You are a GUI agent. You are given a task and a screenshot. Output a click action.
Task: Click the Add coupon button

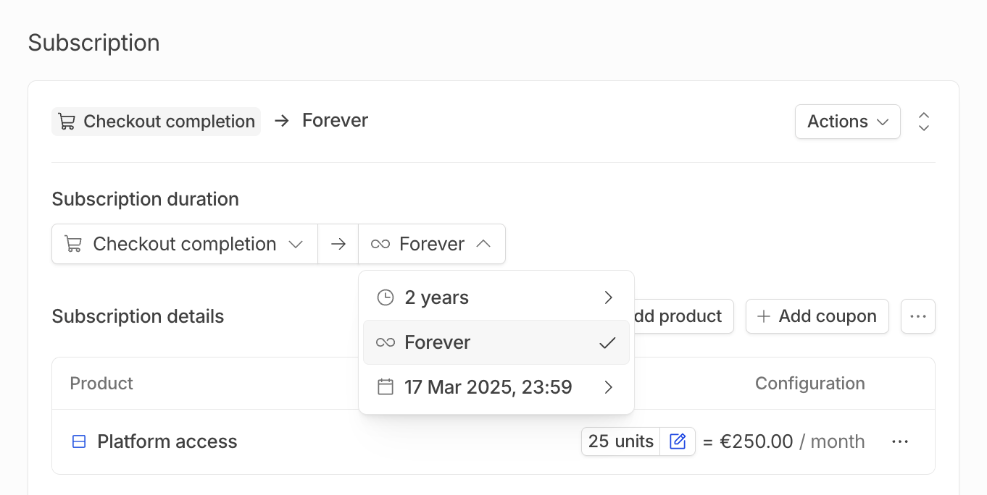point(817,316)
